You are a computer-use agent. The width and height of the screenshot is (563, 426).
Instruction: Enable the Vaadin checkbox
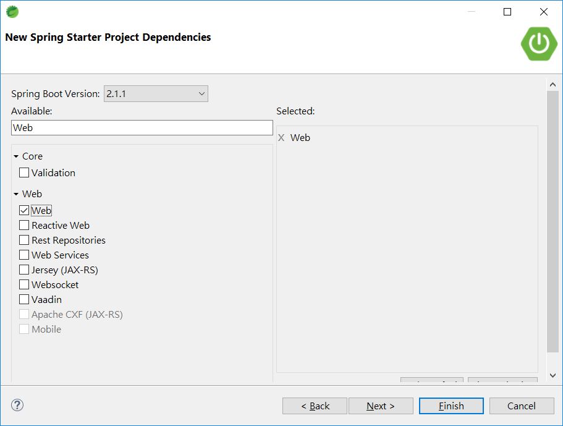pyautogui.click(x=24, y=299)
